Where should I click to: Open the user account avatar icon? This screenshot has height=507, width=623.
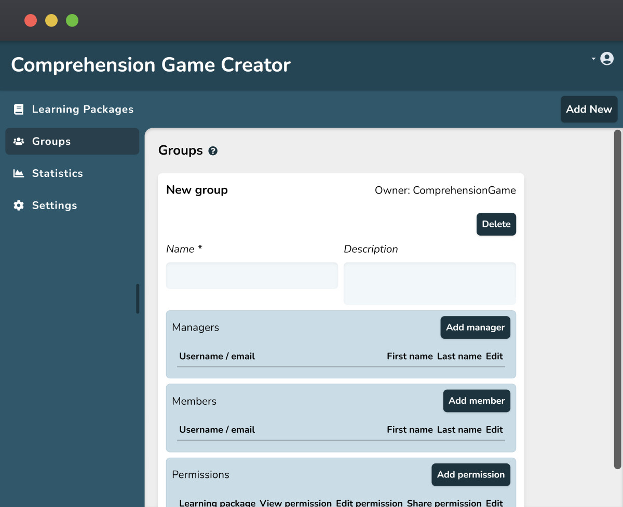click(x=607, y=59)
